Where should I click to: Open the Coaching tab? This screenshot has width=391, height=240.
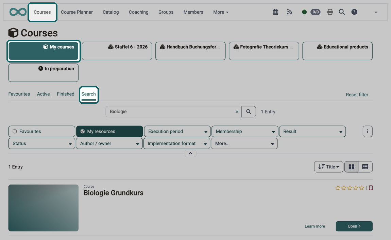coord(138,12)
